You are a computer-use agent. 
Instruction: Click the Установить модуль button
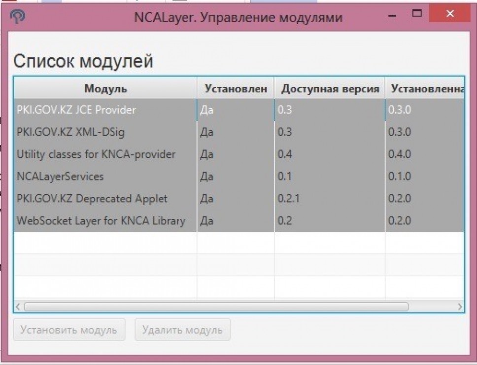coord(69,329)
